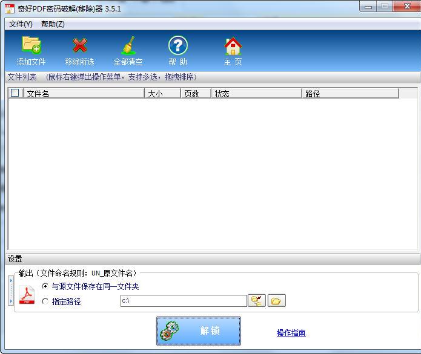
Task: Click the open folder icon beside path field
Action: pyautogui.click(x=276, y=301)
